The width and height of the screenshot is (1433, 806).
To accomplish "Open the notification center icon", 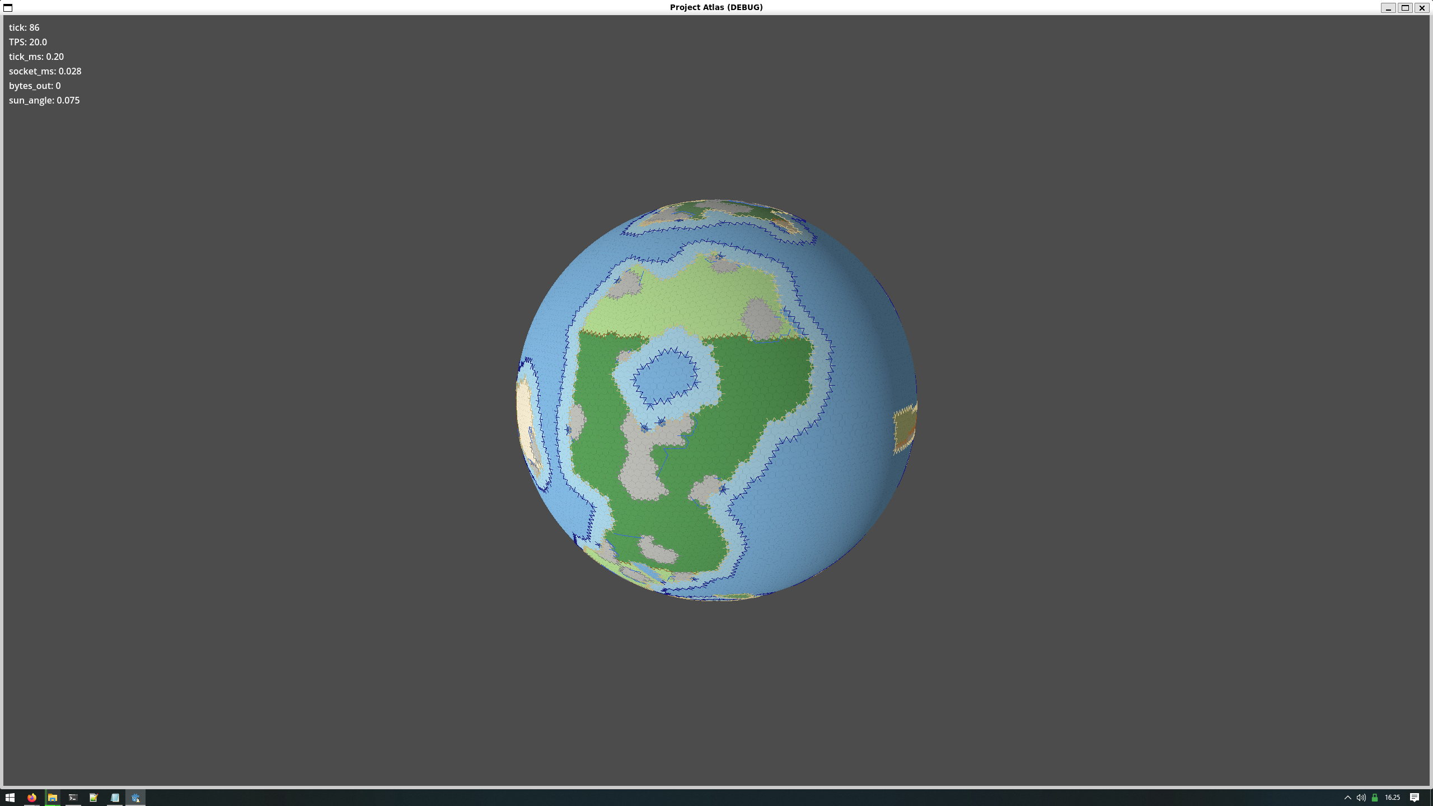I will [x=1414, y=798].
